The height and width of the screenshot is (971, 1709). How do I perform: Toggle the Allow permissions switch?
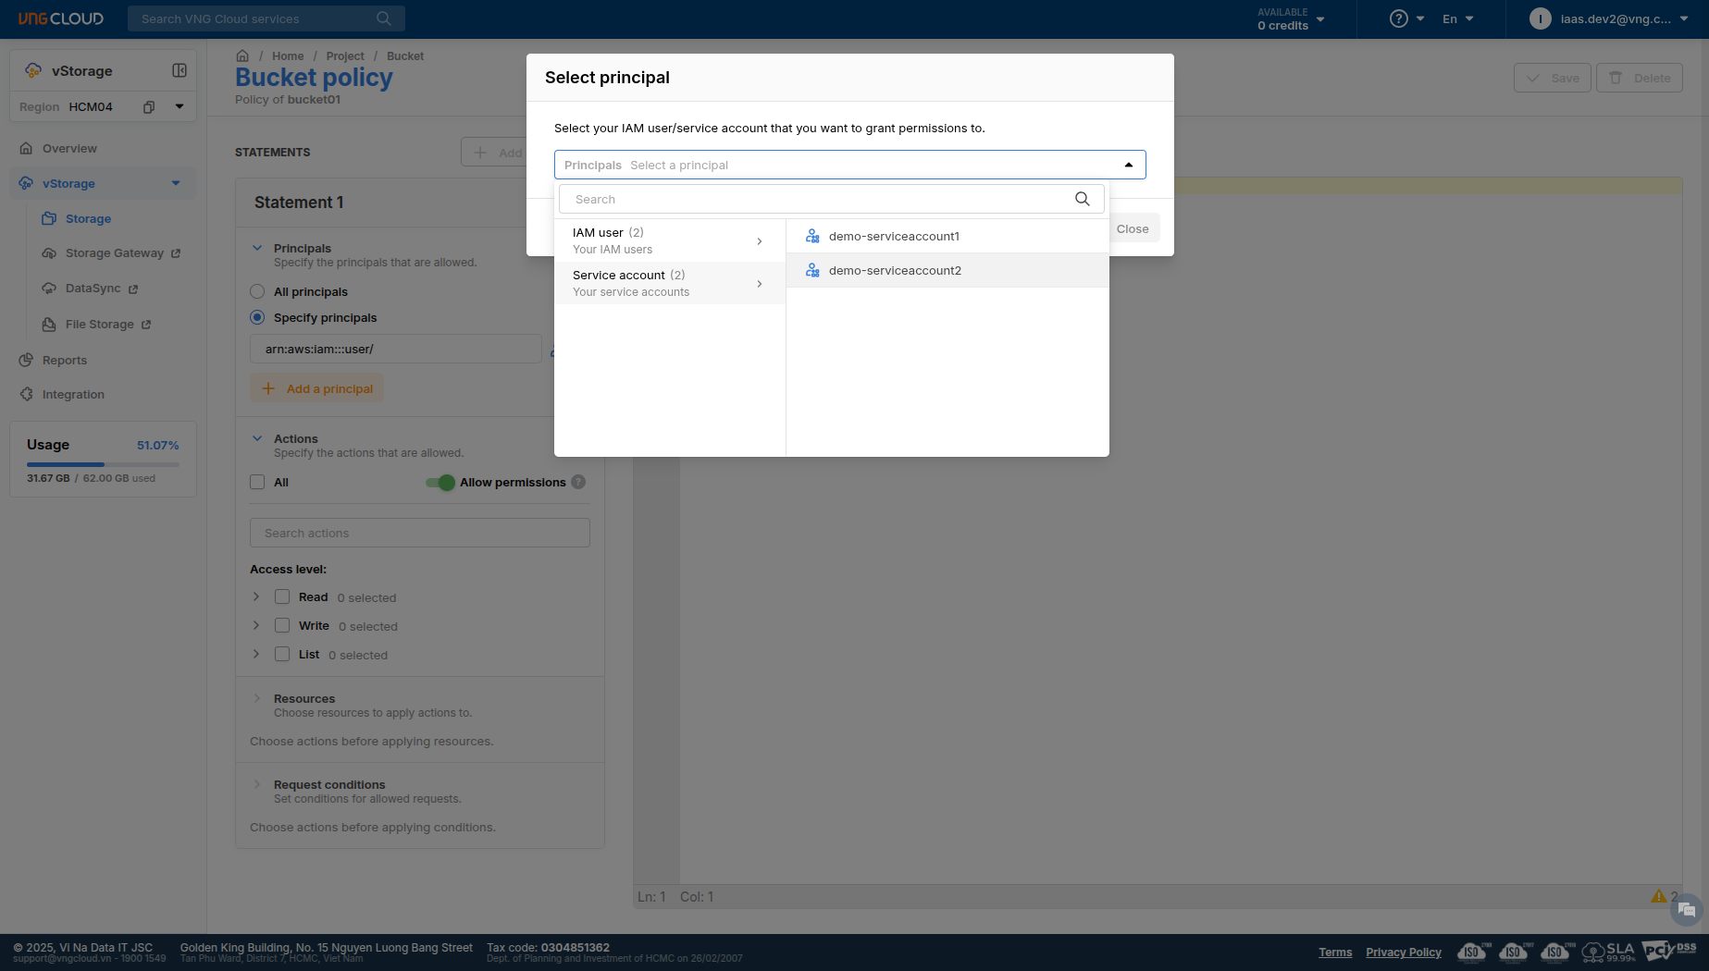pos(440,482)
